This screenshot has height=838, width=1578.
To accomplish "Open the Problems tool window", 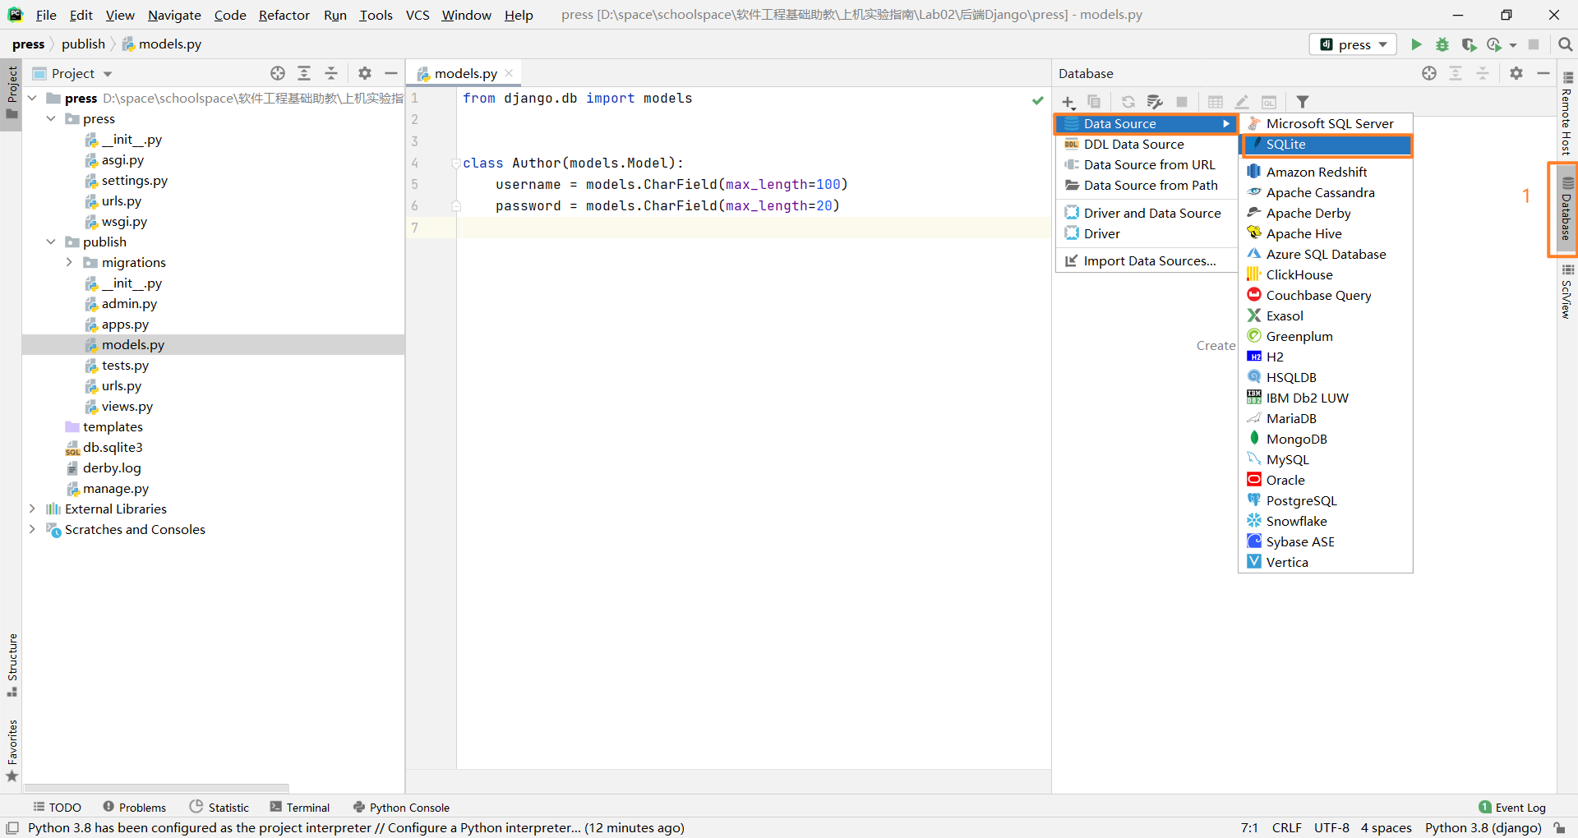I will [x=135, y=808].
